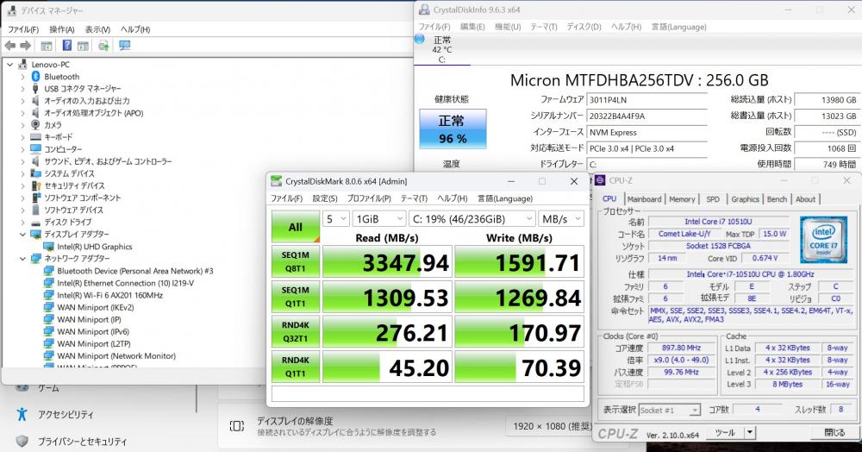Viewport: 862px width, 452px height.
Task: Click the security devices icon in tree
Action: pos(36,185)
